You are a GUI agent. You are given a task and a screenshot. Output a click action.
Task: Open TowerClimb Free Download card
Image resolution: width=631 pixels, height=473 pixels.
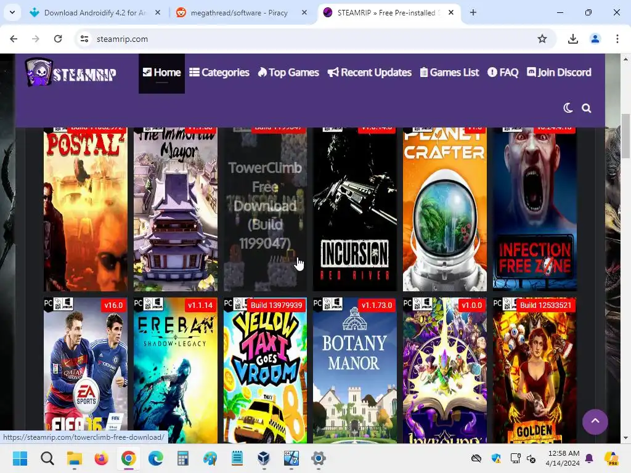(265, 209)
